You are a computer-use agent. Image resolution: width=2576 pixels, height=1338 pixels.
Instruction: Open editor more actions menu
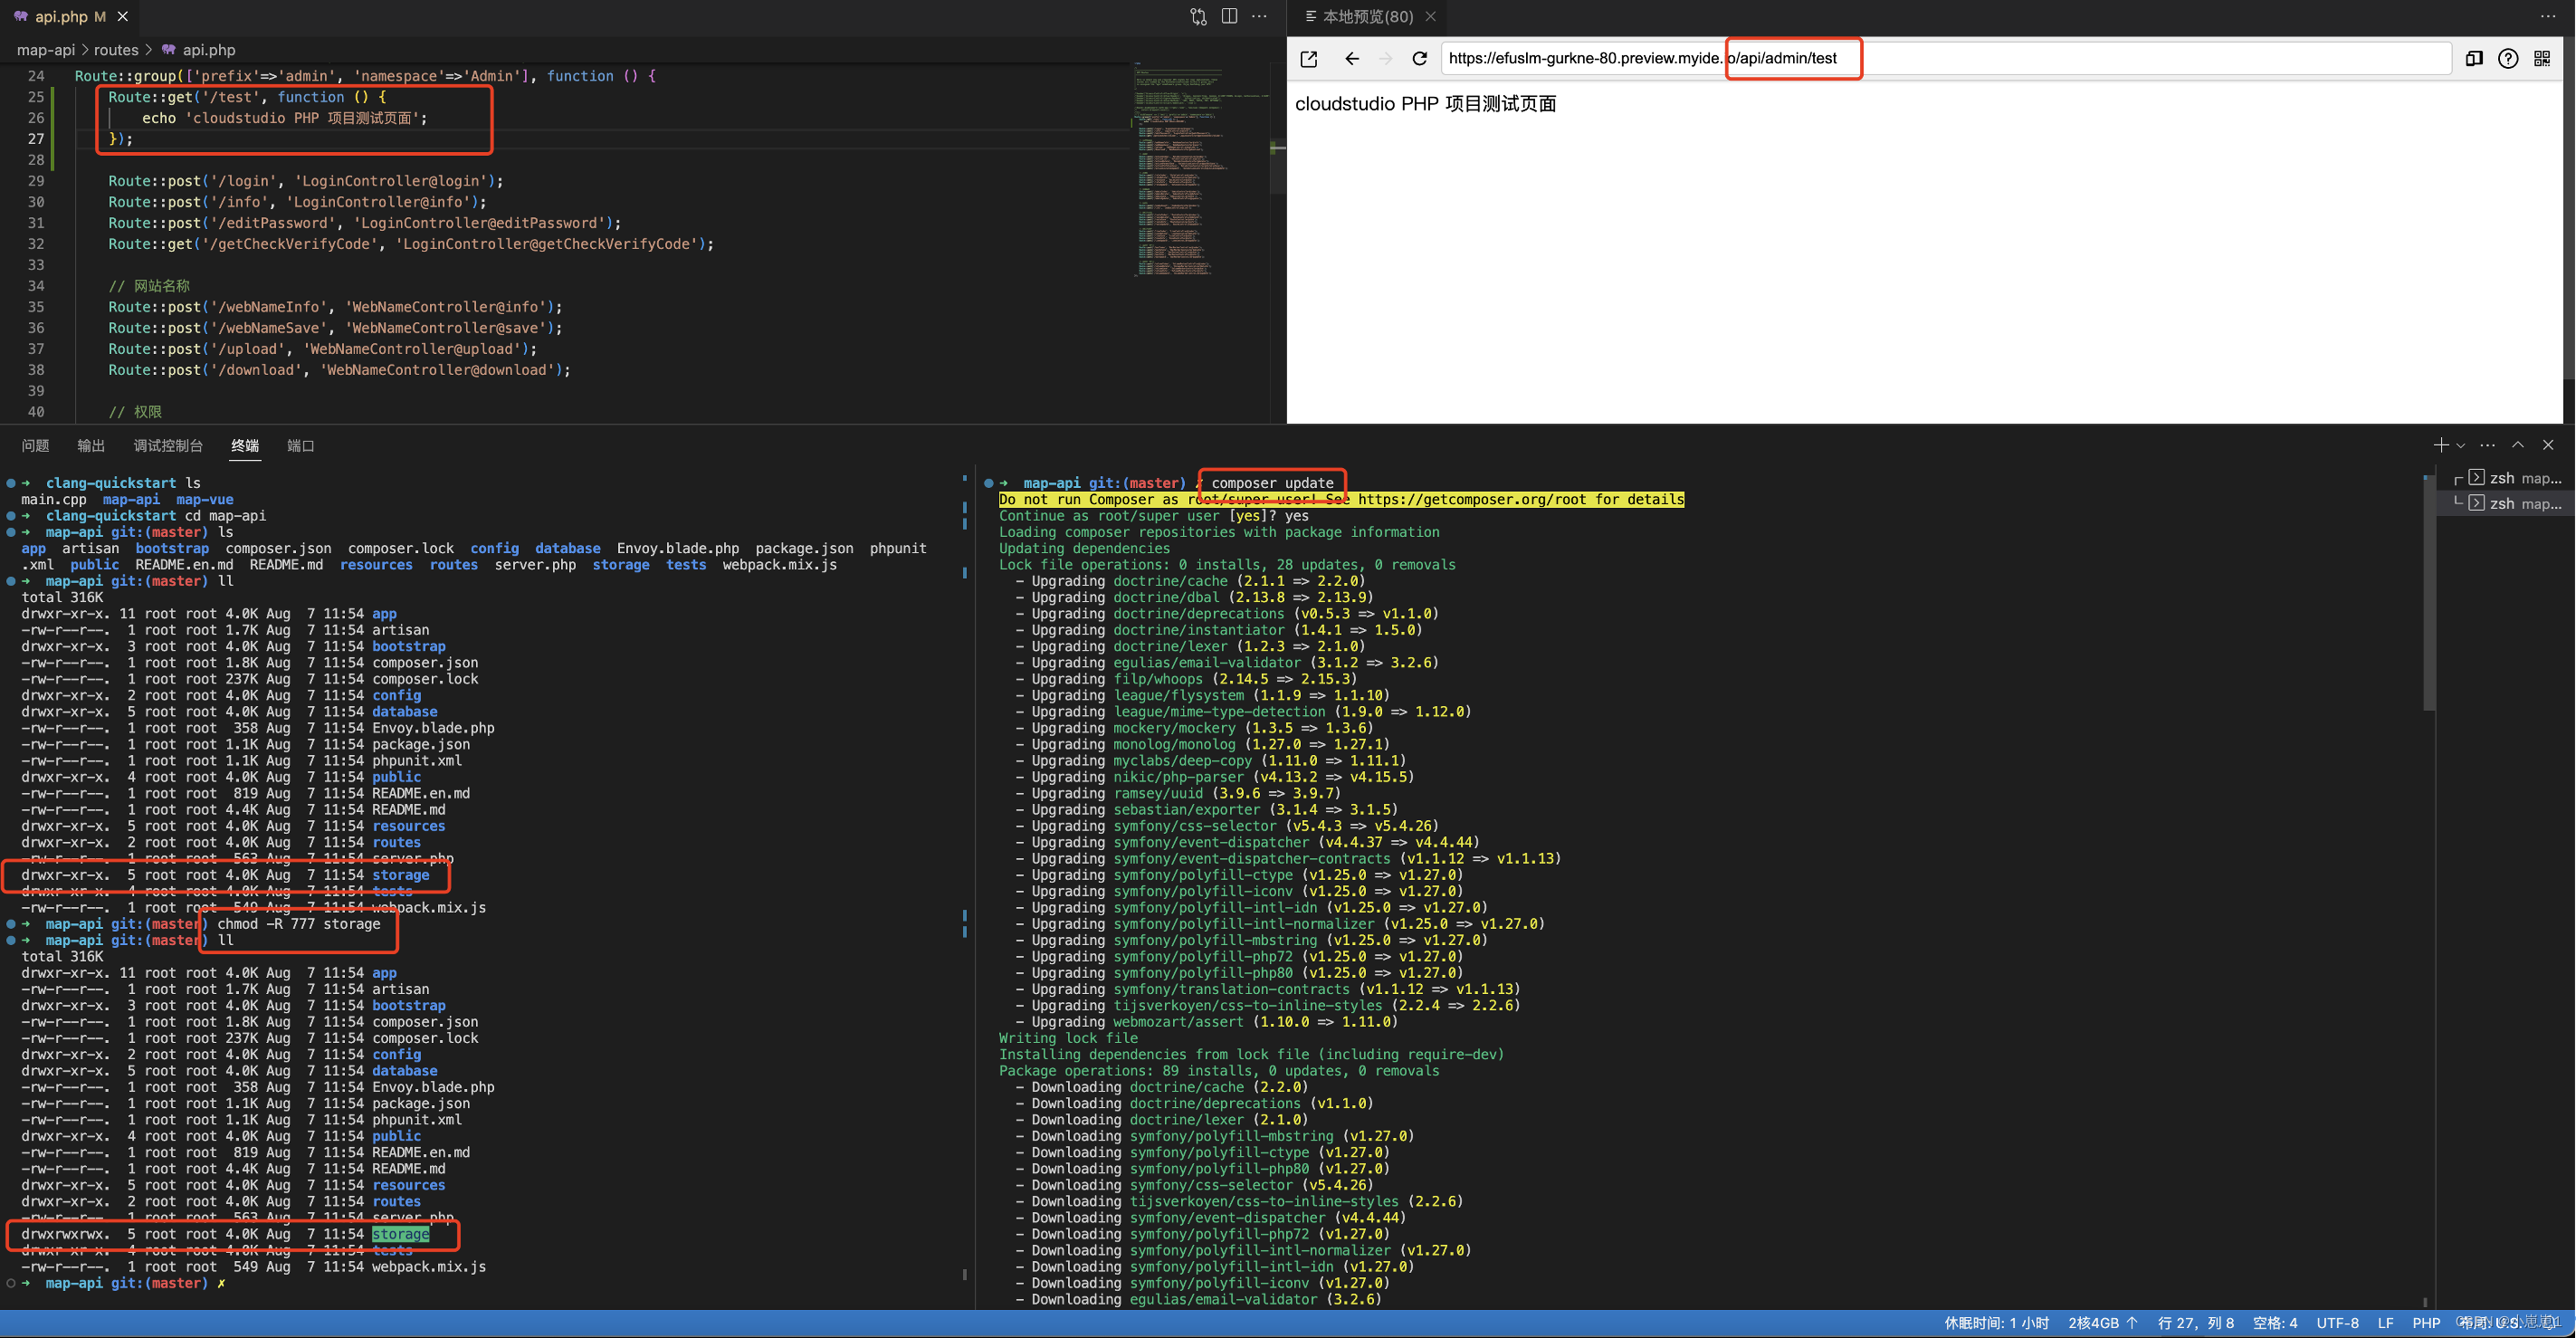coord(1260,16)
